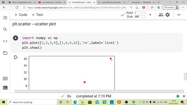Open the Collections icon
The width and height of the screenshot is (187, 105).
tap(158, 8)
